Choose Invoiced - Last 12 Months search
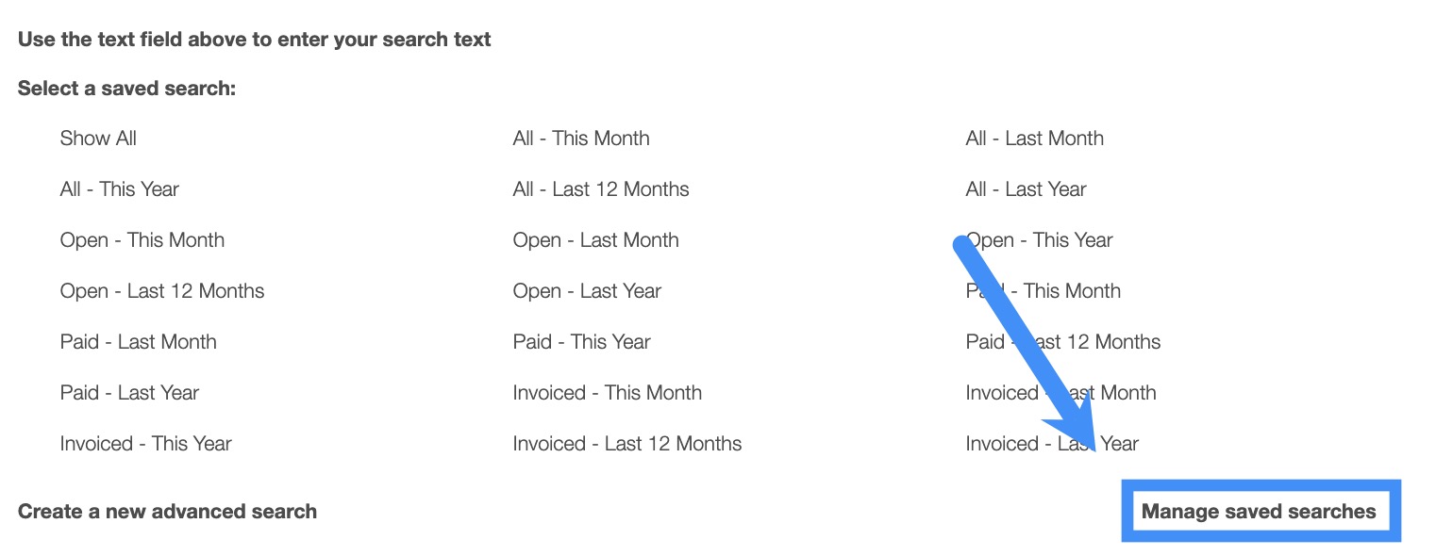 tap(626, 444)
